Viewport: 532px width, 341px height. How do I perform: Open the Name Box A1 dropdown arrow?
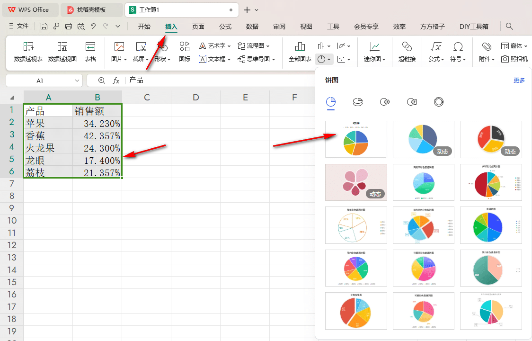pos(77,81)
